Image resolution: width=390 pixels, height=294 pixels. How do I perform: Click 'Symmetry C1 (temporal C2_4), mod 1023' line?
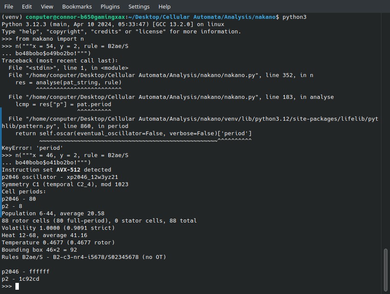65,184
